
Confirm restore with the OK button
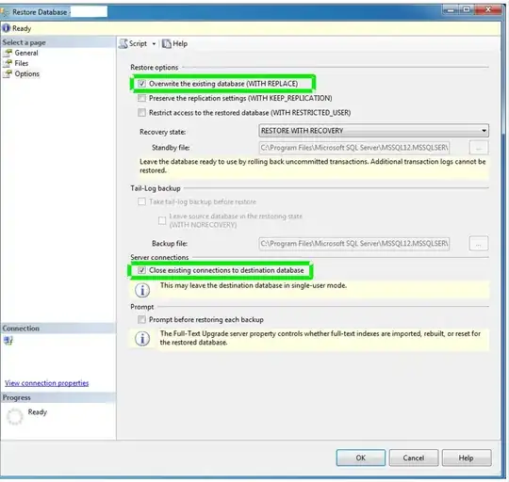(x=361, y=458)
